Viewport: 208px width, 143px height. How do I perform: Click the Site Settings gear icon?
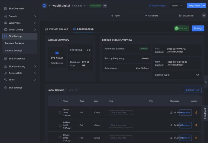(x=6, y=88)
